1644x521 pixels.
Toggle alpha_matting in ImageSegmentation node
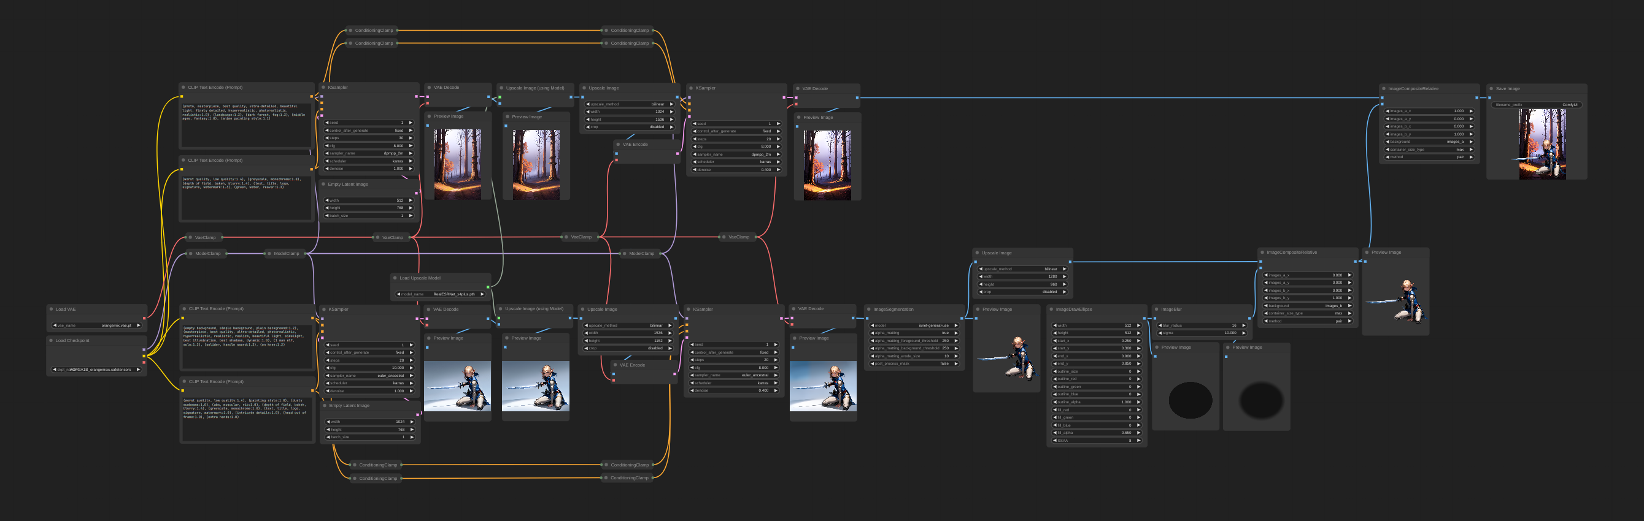[914, 333]
